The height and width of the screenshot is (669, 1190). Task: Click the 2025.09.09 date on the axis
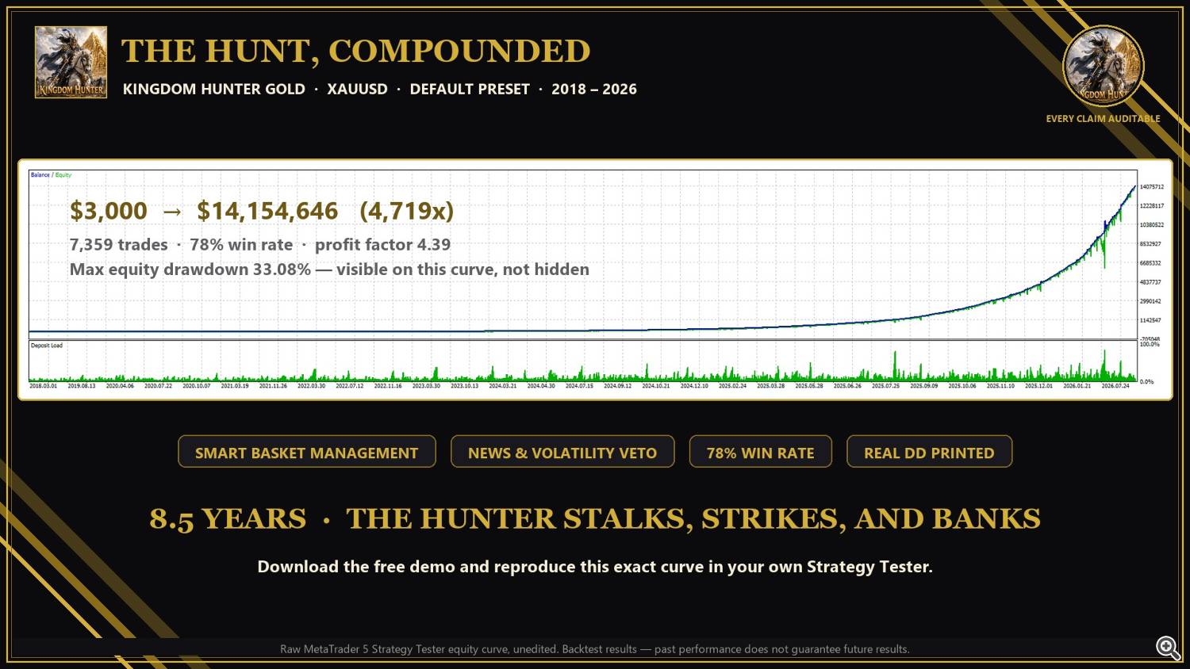pyautogui.click(x=923, y=386)
